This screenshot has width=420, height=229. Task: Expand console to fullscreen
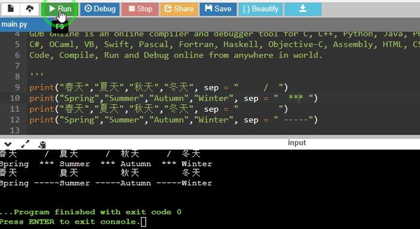pos(25,144)
